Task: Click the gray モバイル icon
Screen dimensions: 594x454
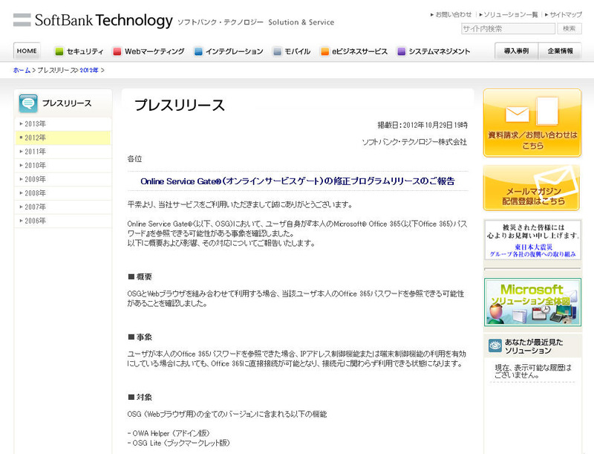Action: tap(278, 51)
